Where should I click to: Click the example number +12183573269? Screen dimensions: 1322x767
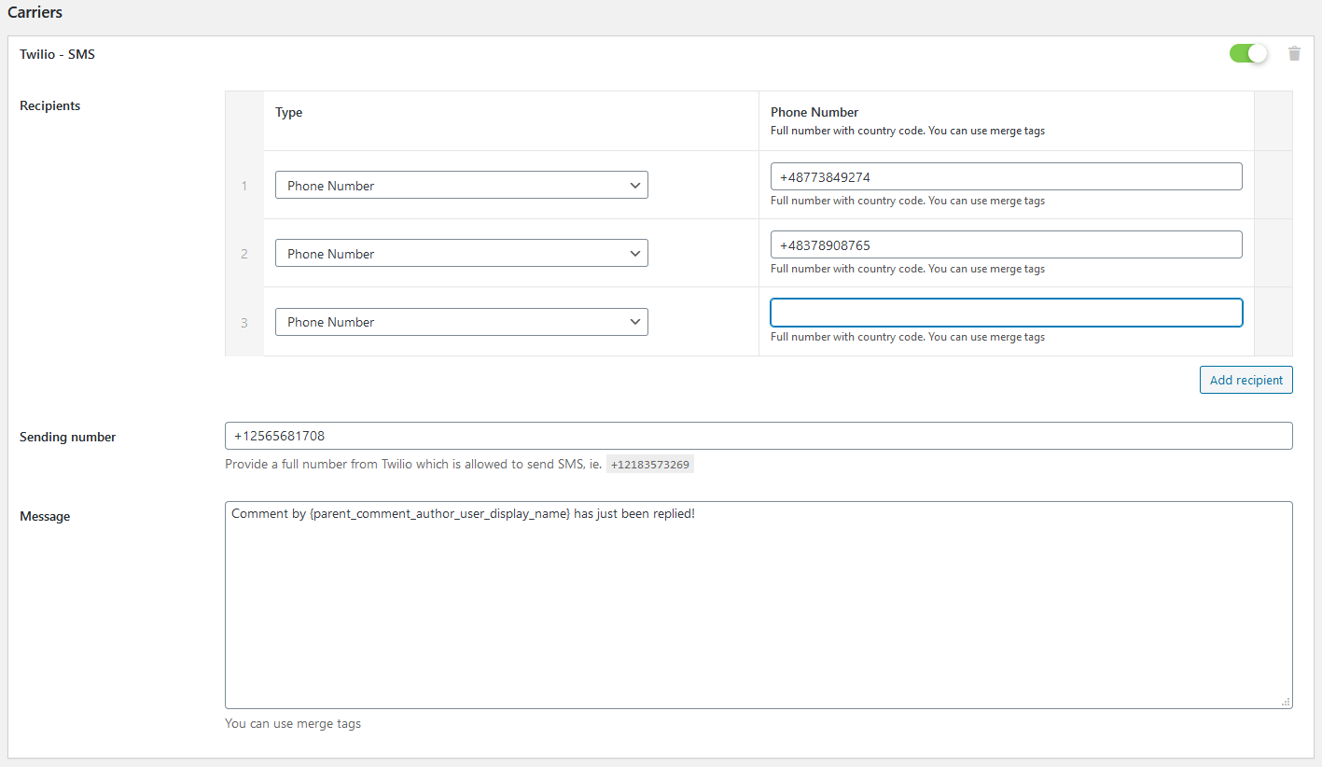pyautogui.click(x=650, y=465)
